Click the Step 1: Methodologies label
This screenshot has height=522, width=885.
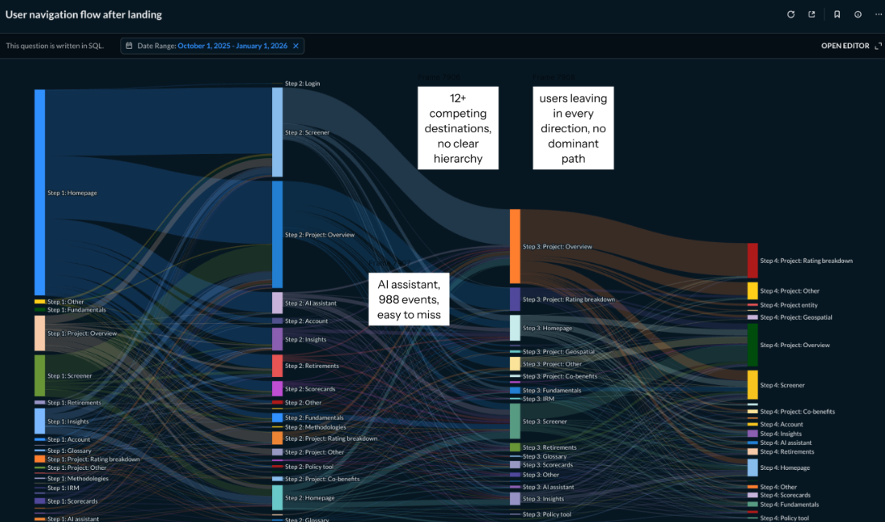pyautogui.click(x=78, y=478)
